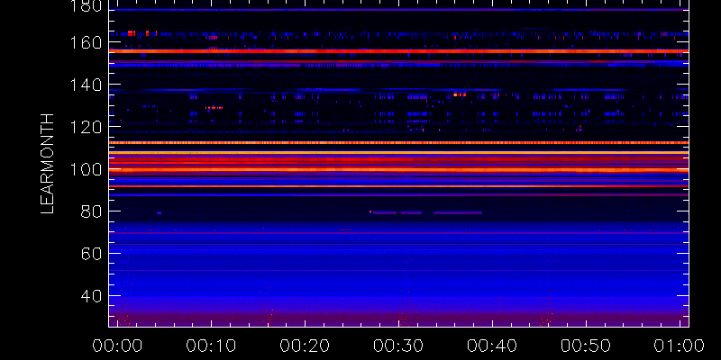This screenshot has width=721, height=360.
Task: Click the LEARMONTH vertical axis title
Action: coord(48,164)
